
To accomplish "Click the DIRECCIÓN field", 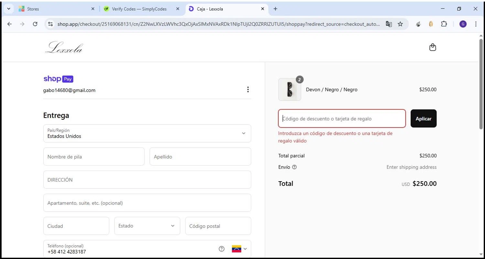I will 147,180.
